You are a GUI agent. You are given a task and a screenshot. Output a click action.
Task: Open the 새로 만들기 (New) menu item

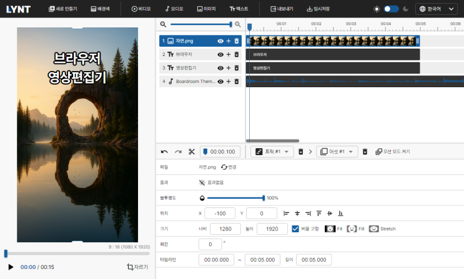62,9
